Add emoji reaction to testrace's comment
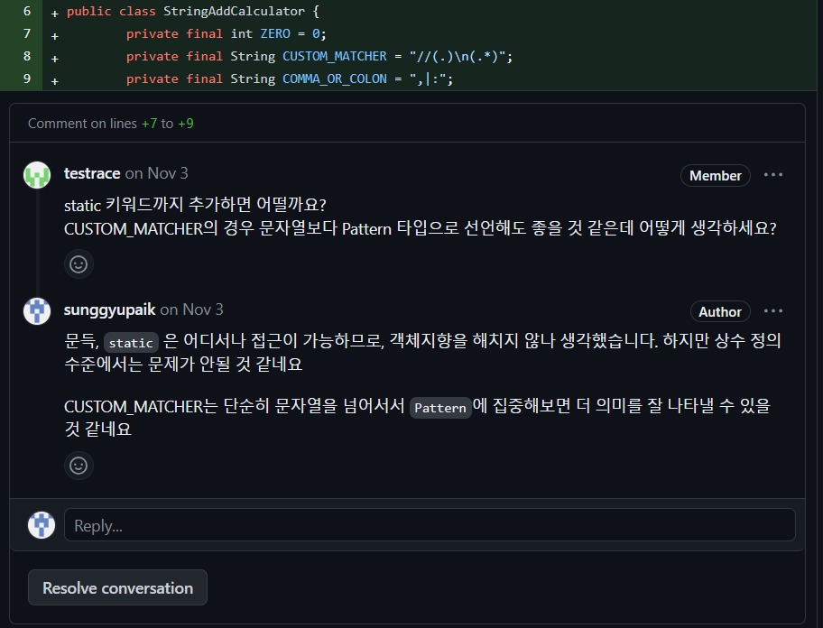The height and width of the screenshot is (628, 823). (x=79, y=263)
